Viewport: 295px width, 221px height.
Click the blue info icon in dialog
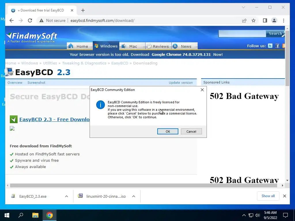pyautogui.click(x=101, y=105)
